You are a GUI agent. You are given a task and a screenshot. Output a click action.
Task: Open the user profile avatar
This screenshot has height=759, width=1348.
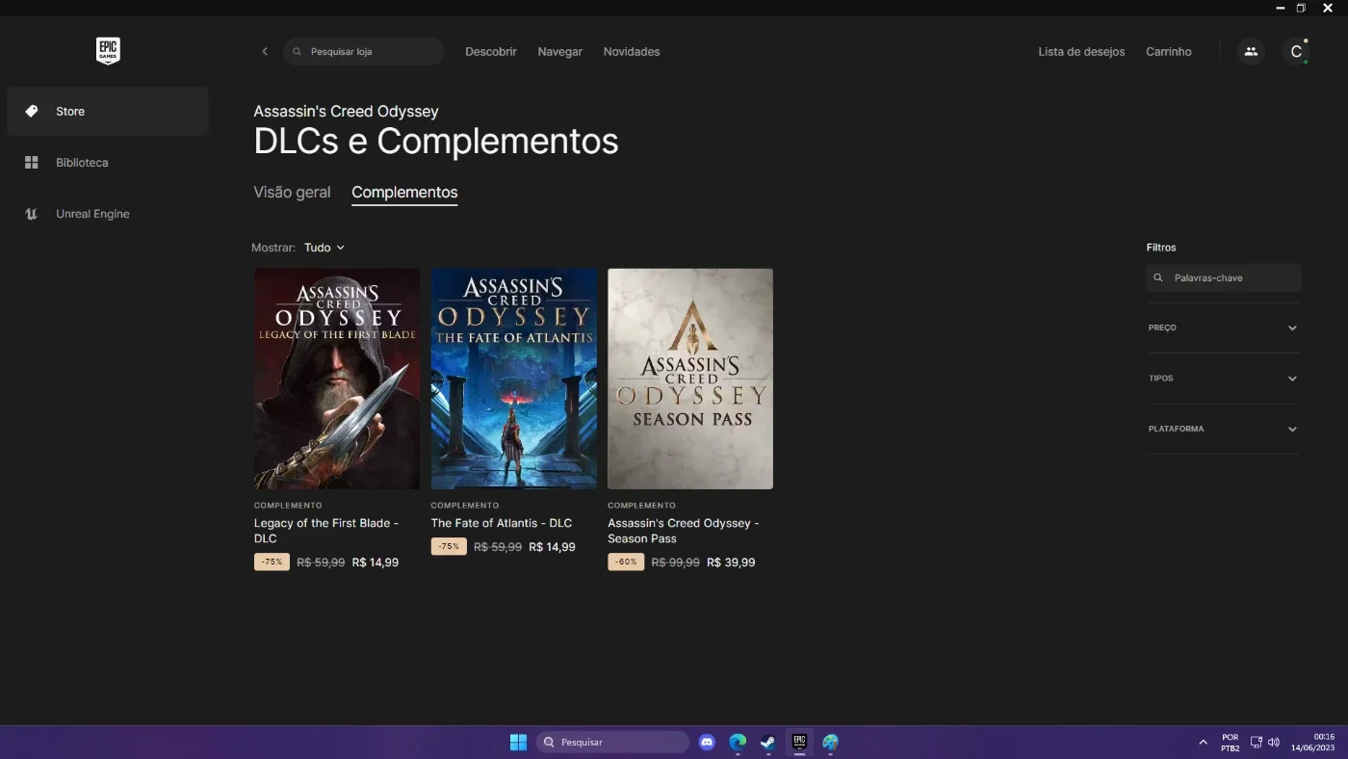(x=1296, y=52)
